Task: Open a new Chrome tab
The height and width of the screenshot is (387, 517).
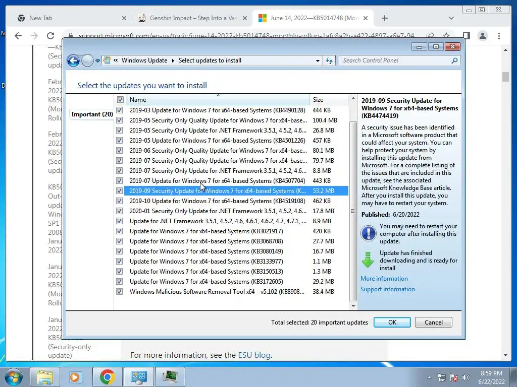Action: (384, 18)
